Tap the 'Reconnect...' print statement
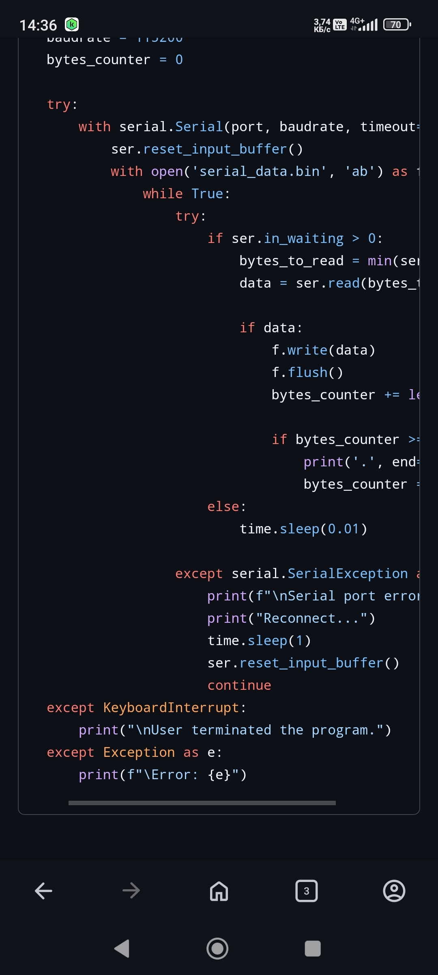This screenshot has width=438, height=975. click(291, 618)
